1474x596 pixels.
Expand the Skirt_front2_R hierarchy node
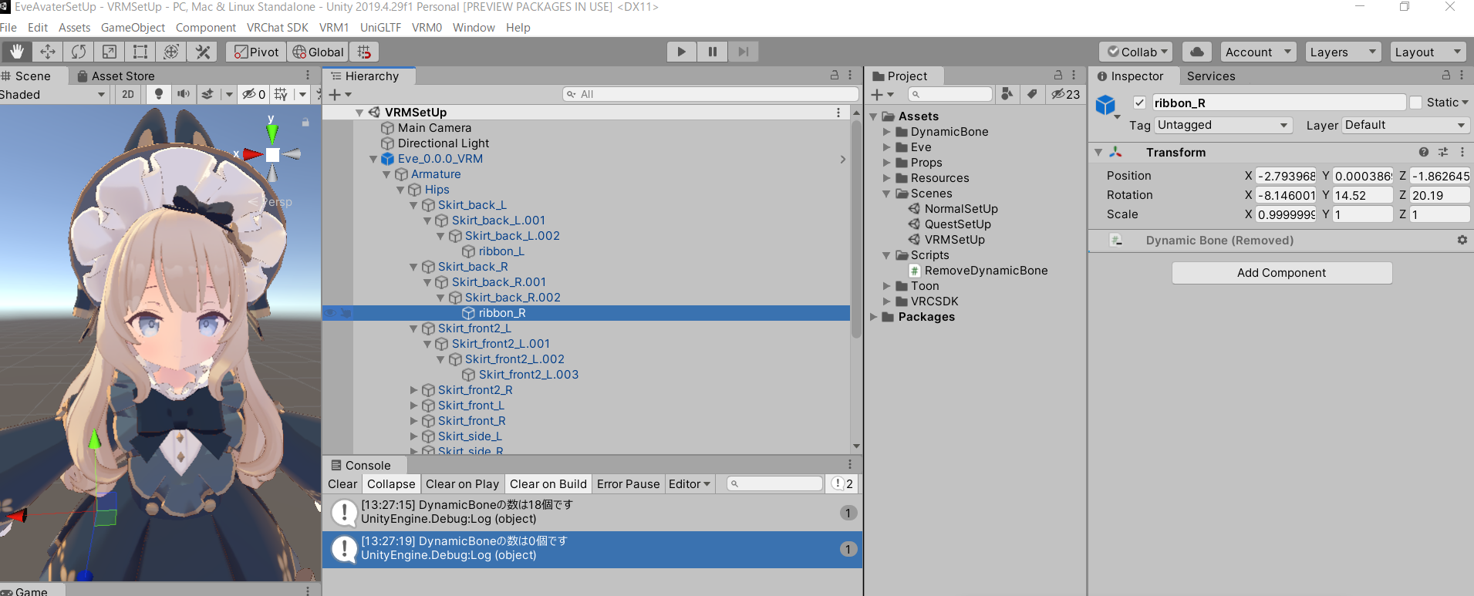point(413,390)
